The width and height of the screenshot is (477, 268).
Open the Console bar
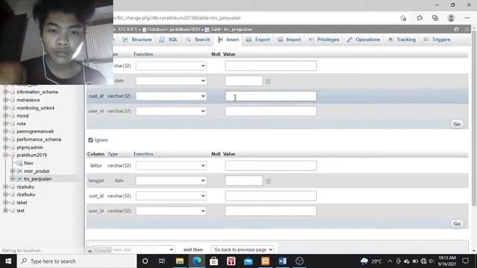click(99, 251)
